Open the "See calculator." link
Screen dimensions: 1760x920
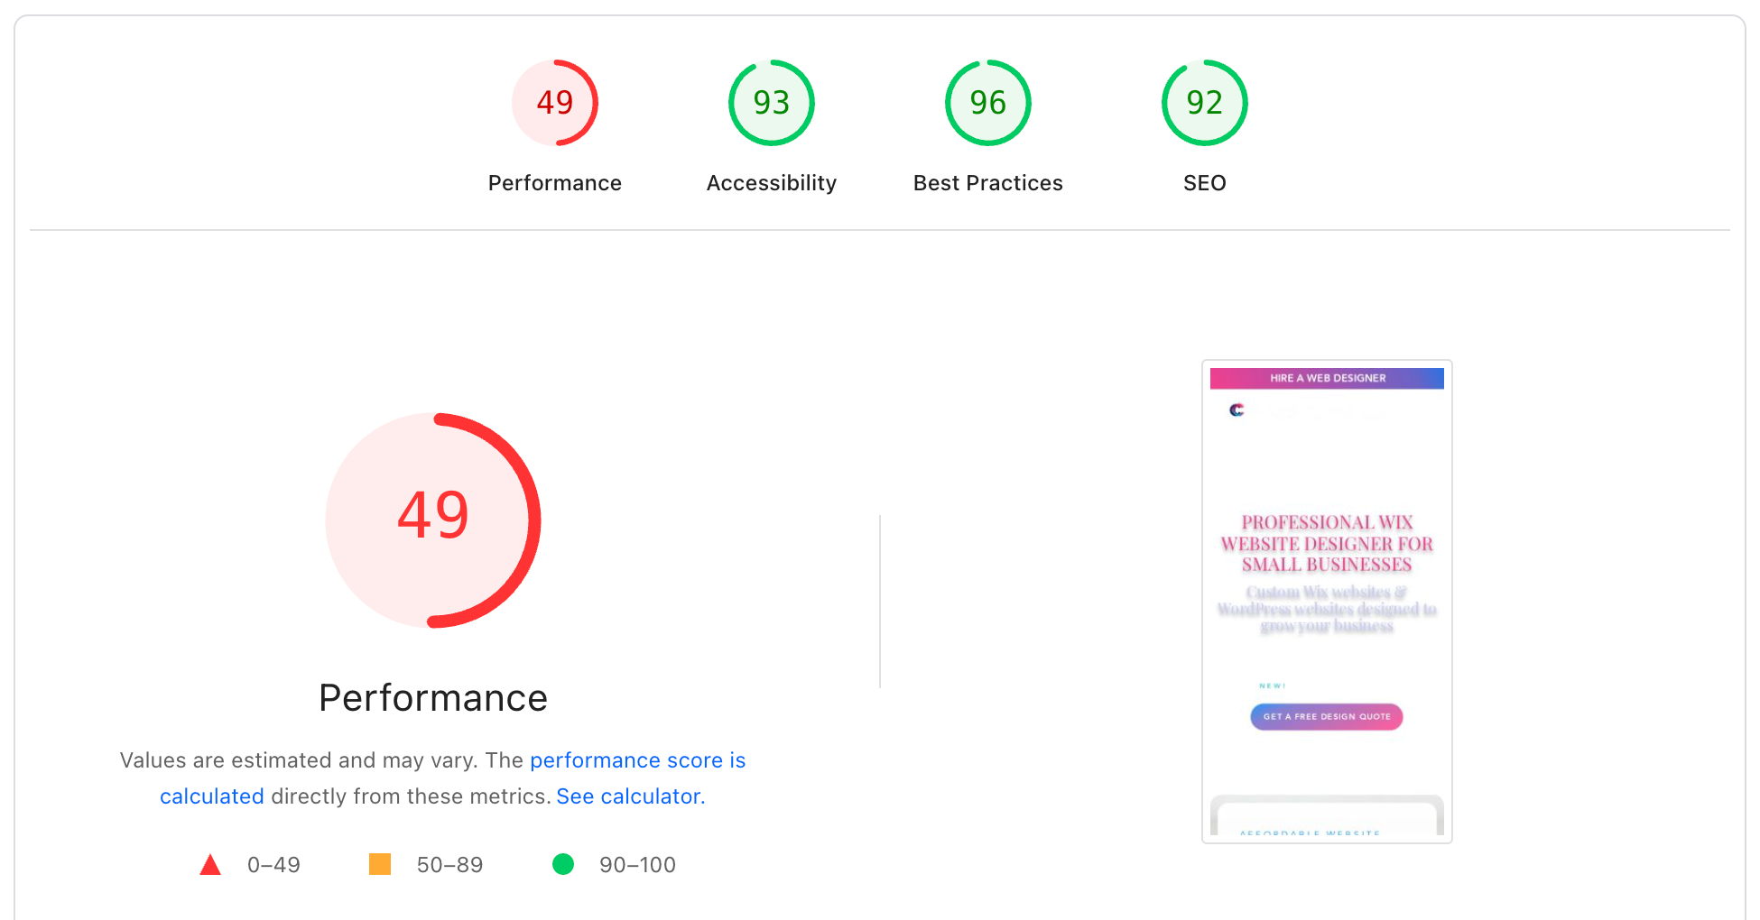(630, 796)
